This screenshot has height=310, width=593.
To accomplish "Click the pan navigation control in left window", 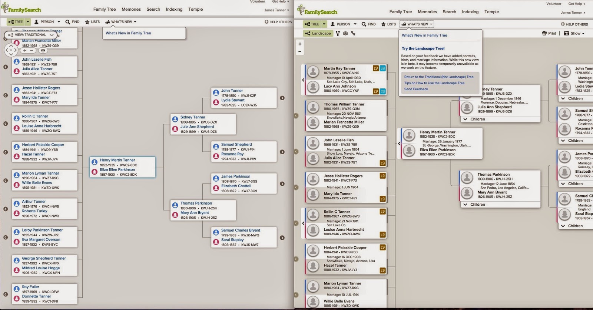I will 11,50.
